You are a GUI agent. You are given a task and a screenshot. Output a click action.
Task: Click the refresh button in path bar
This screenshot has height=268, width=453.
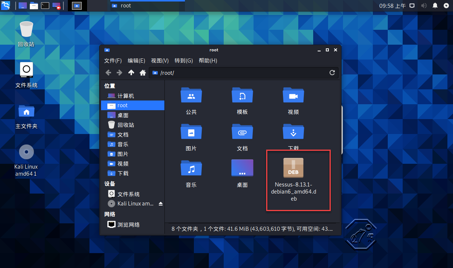(x=332, y=73)
